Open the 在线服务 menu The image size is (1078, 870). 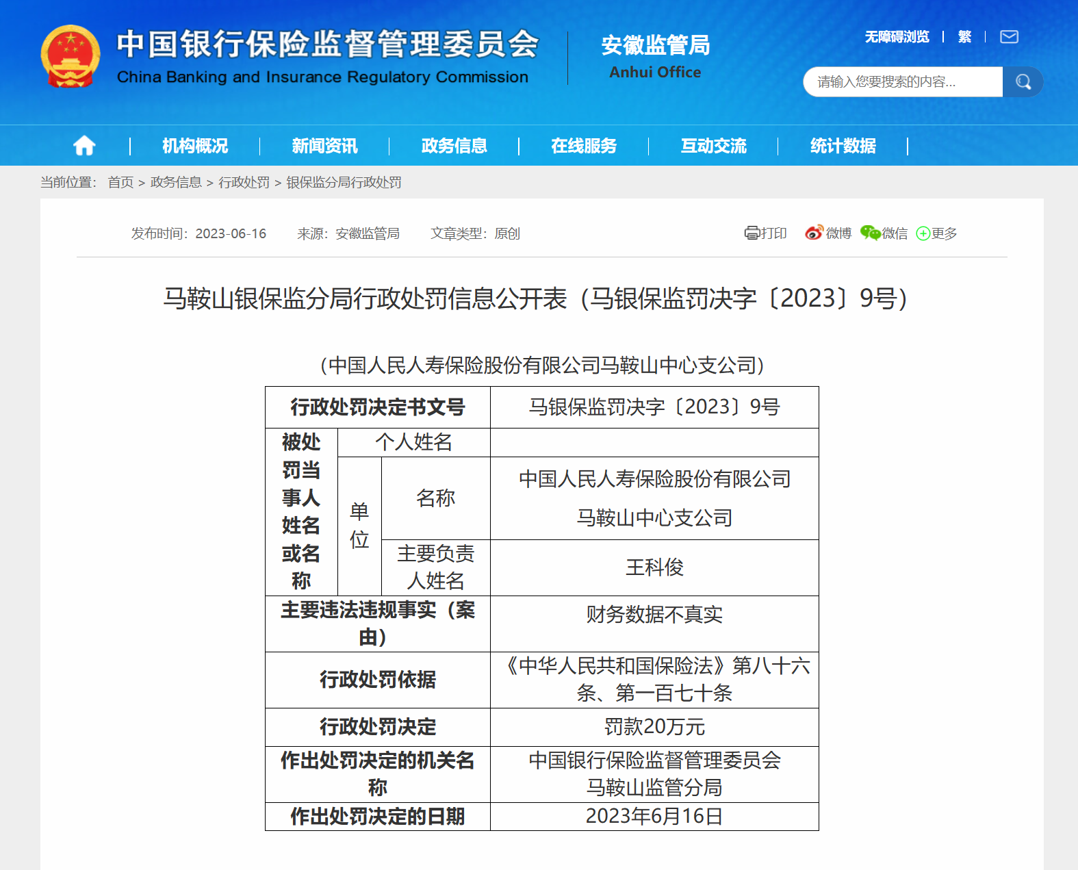[584, 146]
